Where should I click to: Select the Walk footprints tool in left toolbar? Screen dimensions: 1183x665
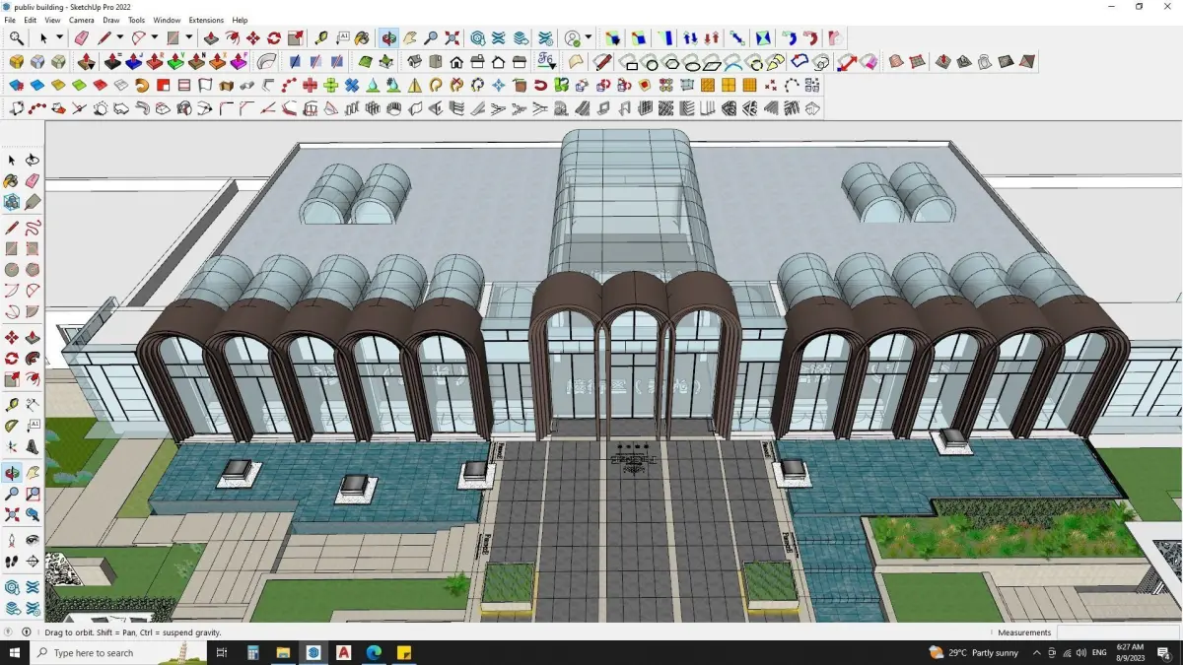[x=12, y=561]
